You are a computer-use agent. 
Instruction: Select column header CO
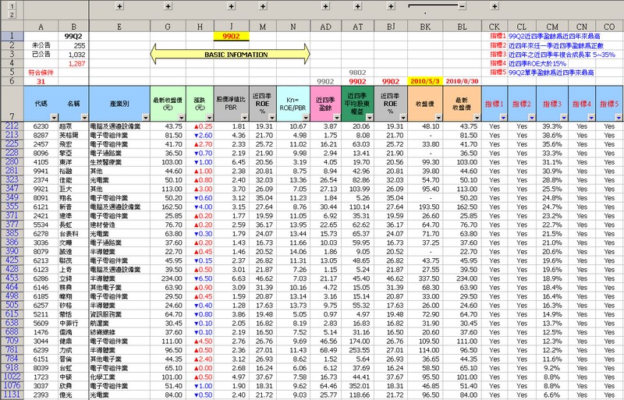609,27
